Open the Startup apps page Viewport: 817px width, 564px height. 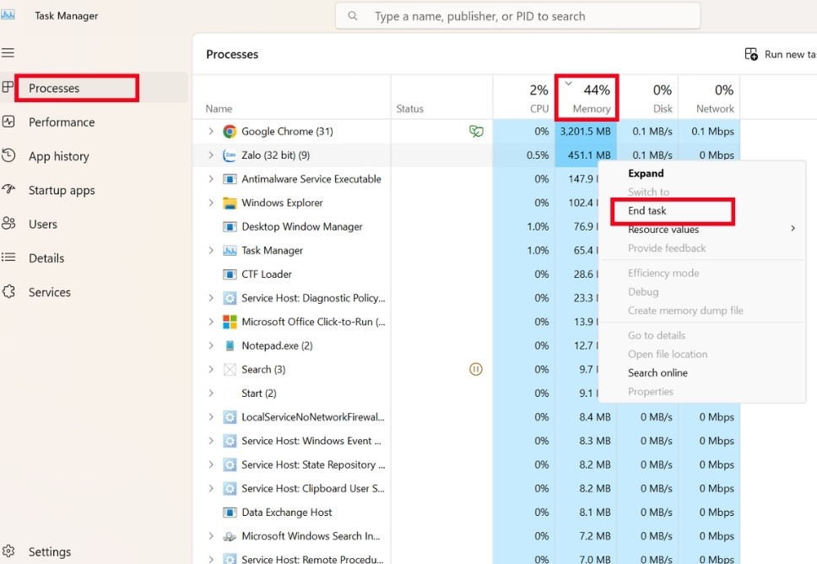(x=62, y=190)
